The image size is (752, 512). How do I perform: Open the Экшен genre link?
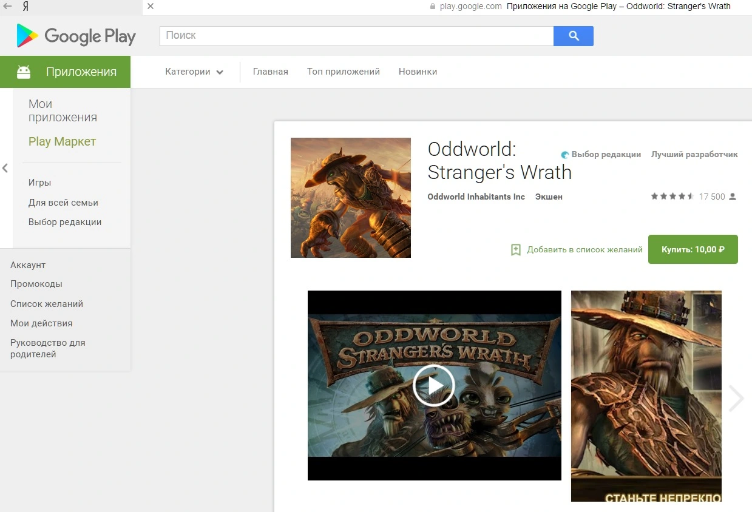pyautogui.click(x=549, y=197)
